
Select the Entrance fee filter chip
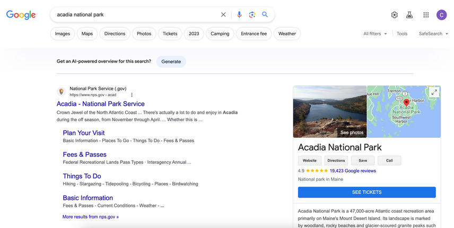click(x=254, y=33)
